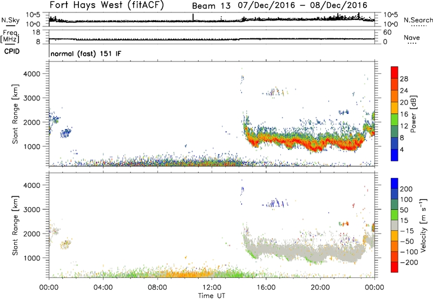Click the Power [dB] colorbar title
433x299 pixels.
pyautogui.click(x=414, y=114)
